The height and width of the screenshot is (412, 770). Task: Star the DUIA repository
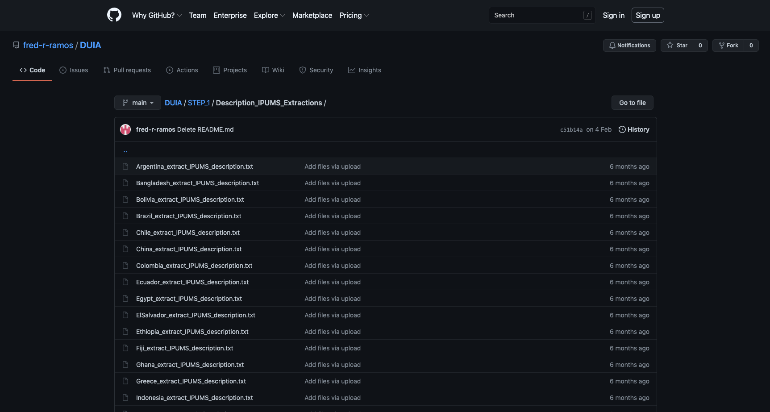click(x=677, y=46)
